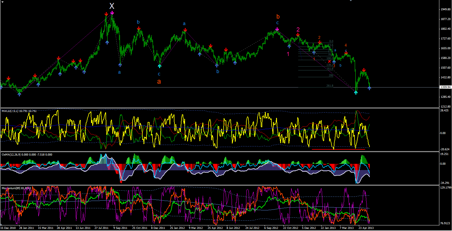The width and height of the screenshot is (452, 231).
Task: Click the current price tag 1359.94
Action: [x=445, y=87]
